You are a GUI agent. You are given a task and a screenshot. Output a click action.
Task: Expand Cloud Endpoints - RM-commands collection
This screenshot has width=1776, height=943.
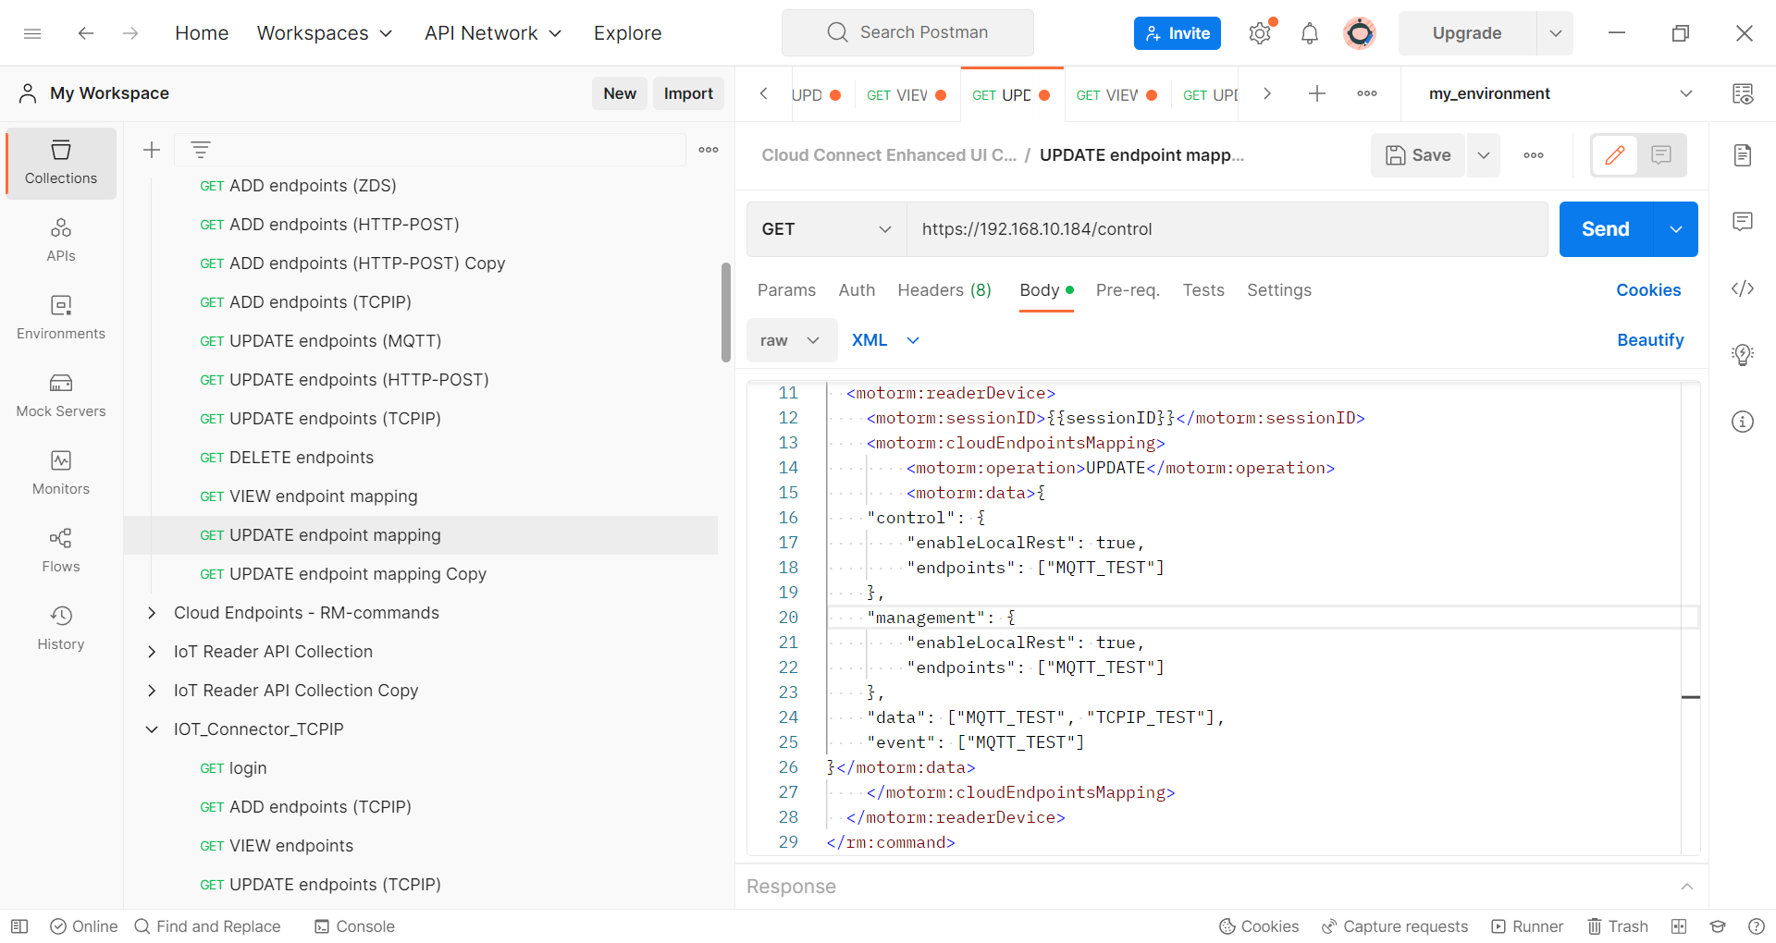point(152,613)
